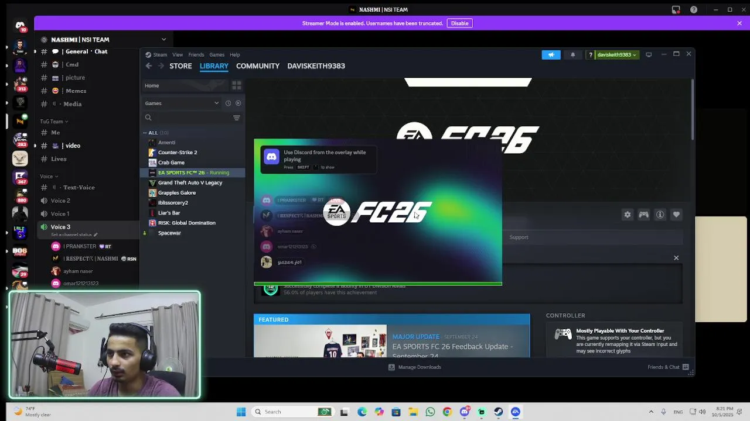Open Games menu in Steam
This screenshot has height=421, width=750.
tap(217, 55)
